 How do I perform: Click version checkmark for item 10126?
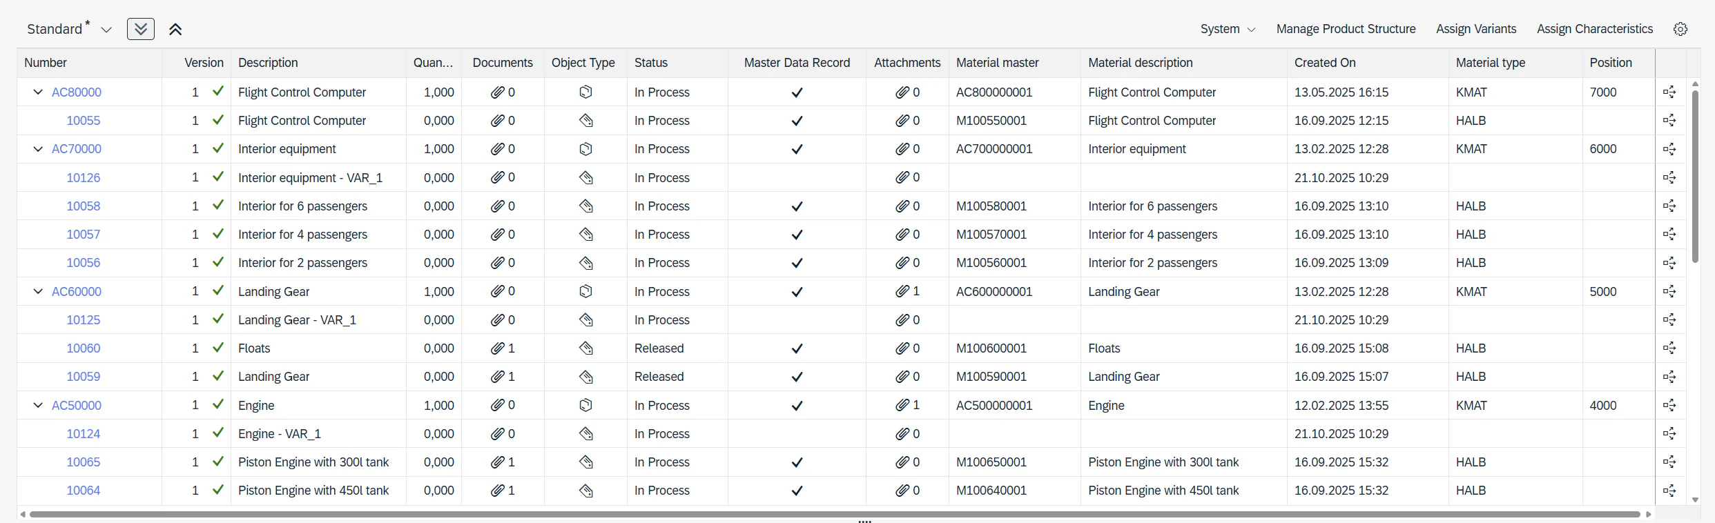[x=218, y=177]
